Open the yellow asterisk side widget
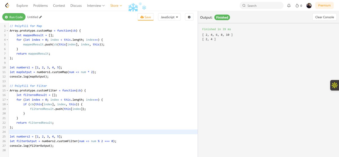Viewport: 339px width, 157px height. tap(334, 85)
